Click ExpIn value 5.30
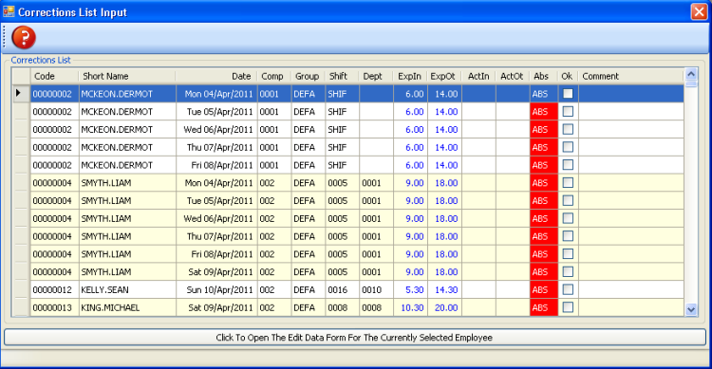This screenshot has height=369, width=712. (410, 289)
